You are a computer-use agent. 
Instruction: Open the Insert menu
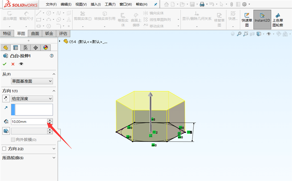(96, 4)
